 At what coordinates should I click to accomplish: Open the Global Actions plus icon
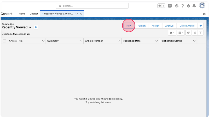click(170, 6)
